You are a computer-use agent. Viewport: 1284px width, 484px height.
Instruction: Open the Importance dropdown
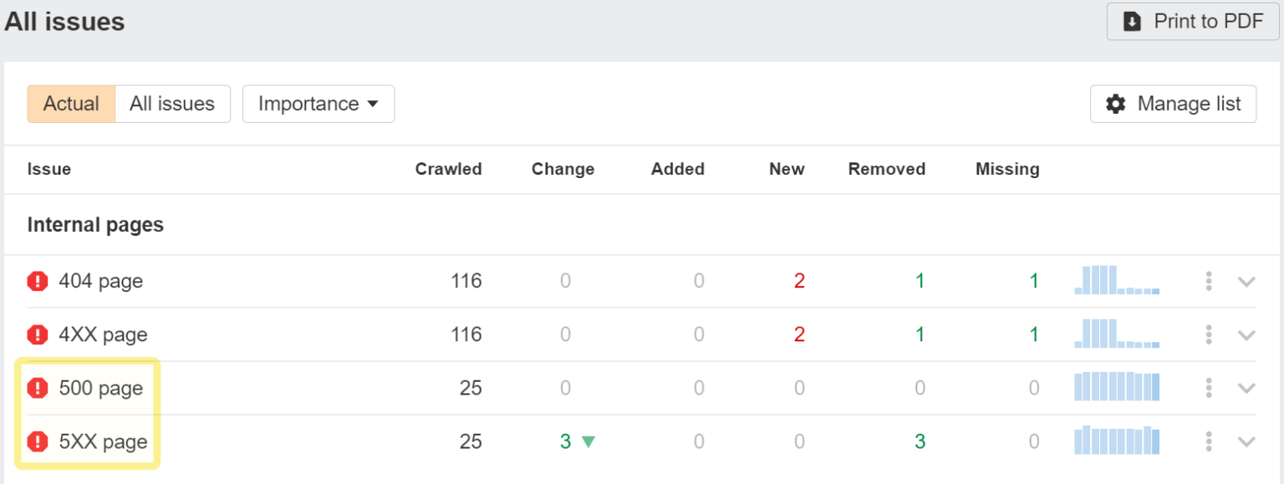(x=318, y=104)
